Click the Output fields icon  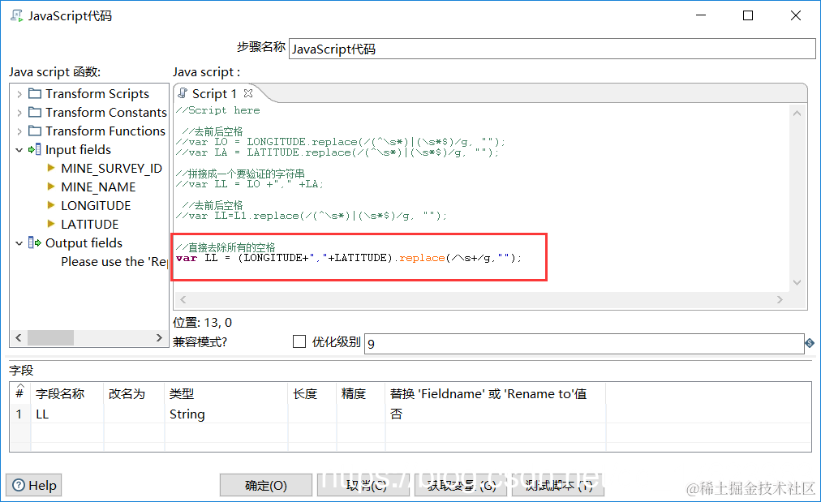tap(35, 242)
